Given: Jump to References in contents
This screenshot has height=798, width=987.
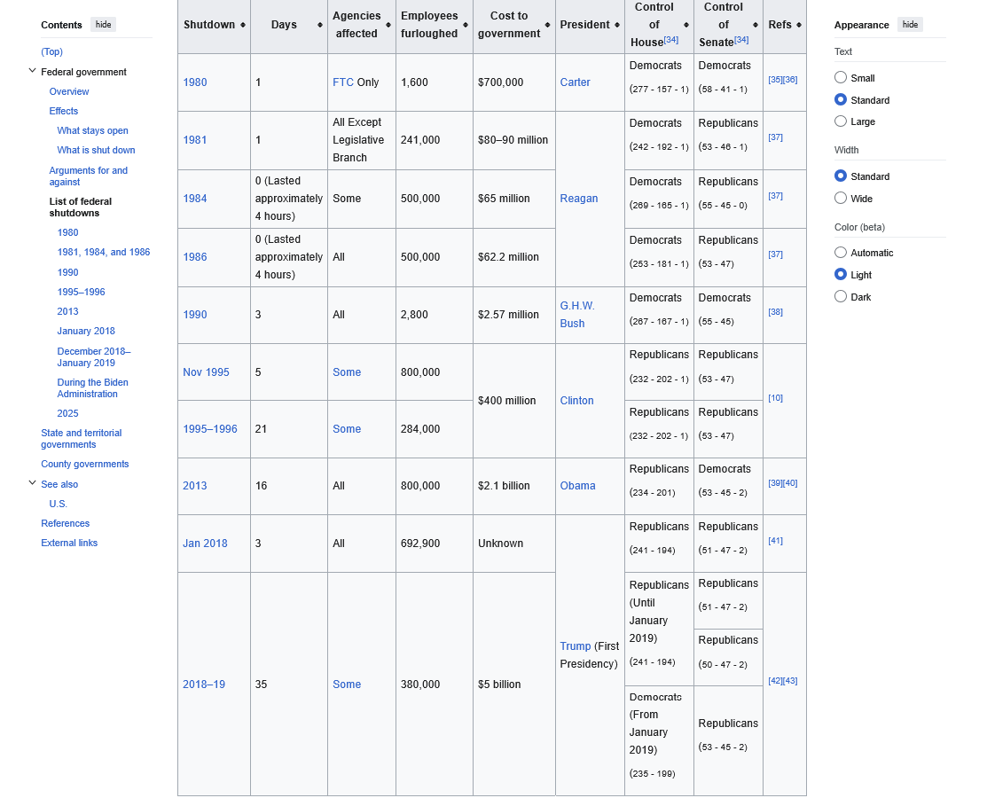Looking at the screenshot, I should point(65,523).
